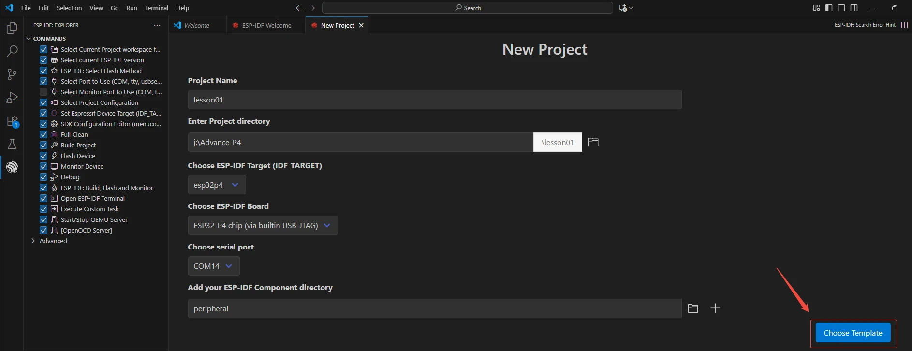Click the Choose Template button
Screen dimensions: 912x351
853,333
